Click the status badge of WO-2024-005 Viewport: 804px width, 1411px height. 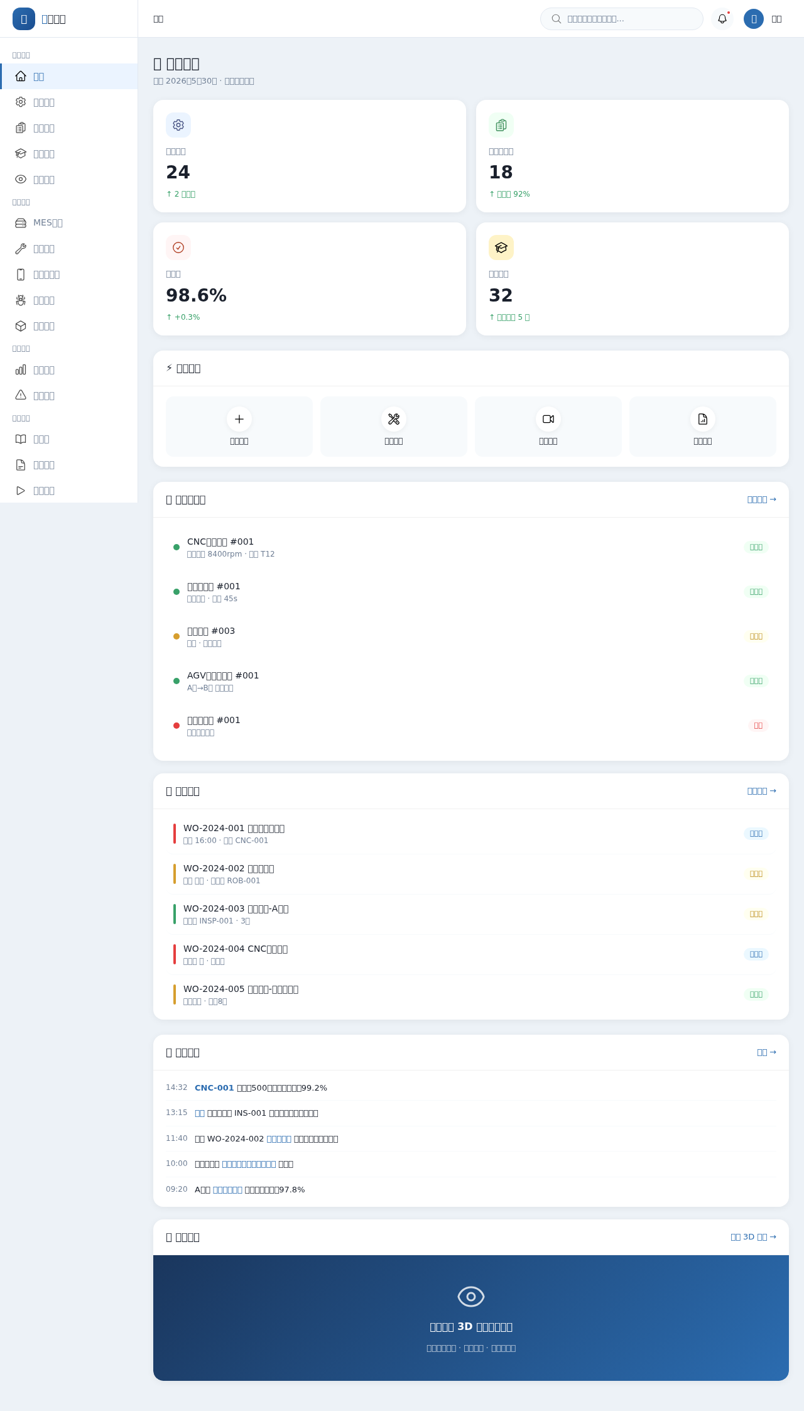756,994
